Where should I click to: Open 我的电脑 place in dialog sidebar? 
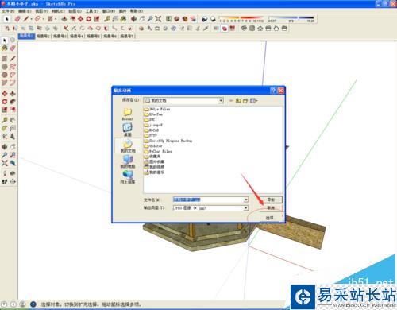[128, 161]
